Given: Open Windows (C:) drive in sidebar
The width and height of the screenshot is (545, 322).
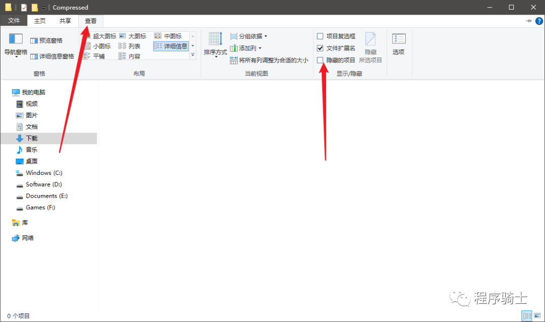Looking at the screenshot, I should [43, 173].
